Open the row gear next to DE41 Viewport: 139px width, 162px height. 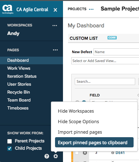85,153
